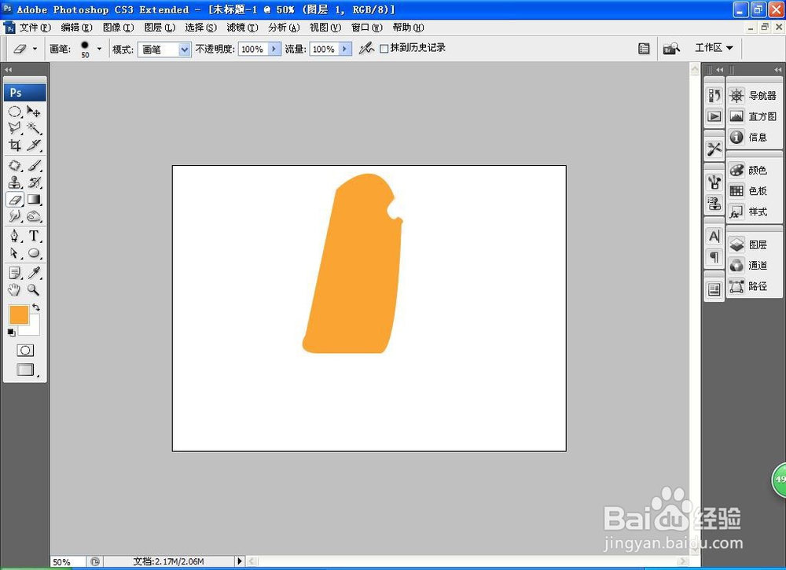Viewport: 786px width, 570px height.
Task: Open status bar info flyout arrow
Action: click(x=239, y=561)
